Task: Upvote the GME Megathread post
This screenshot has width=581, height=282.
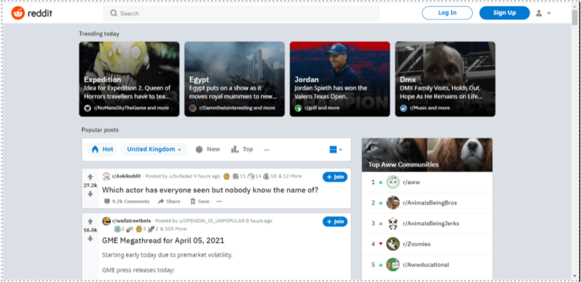Action: pos(90,221)
